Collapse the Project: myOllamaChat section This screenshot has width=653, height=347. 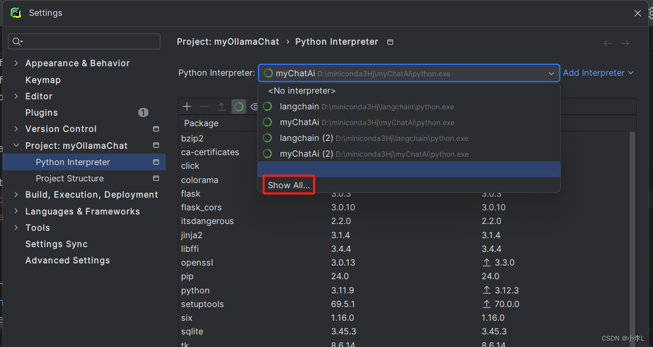16,146
